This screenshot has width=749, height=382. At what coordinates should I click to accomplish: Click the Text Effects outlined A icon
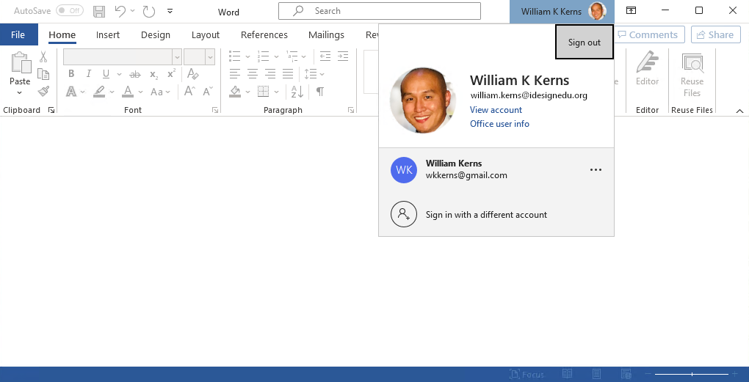coord(71,91)
